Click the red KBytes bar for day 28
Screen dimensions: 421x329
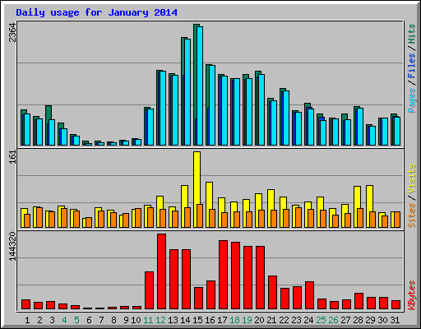[x=359, y=301]
